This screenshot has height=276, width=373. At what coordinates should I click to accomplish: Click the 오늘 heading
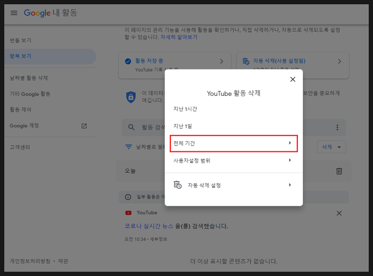click(130, 171)
